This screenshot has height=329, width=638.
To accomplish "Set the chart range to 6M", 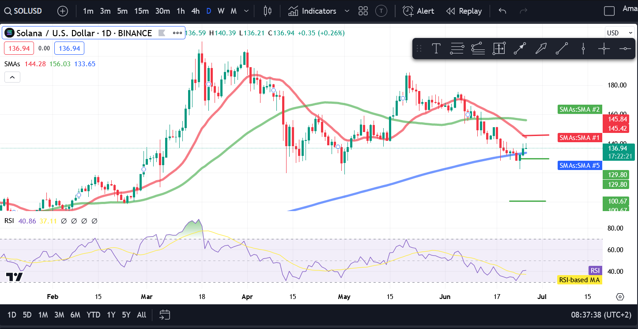I will point(76,315).
